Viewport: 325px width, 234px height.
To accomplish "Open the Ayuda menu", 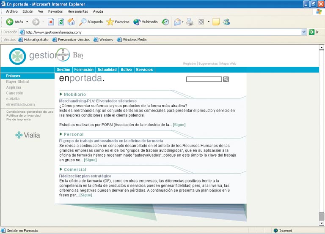I will tap(98, 11).
